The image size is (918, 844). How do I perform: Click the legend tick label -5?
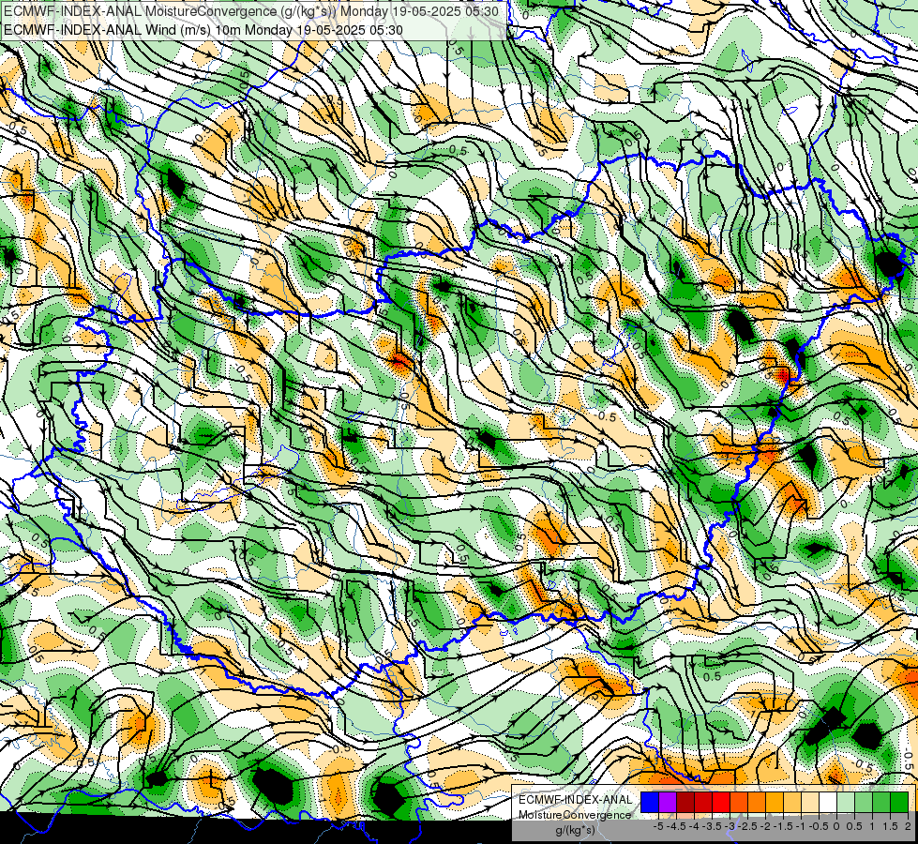[658, 826]
